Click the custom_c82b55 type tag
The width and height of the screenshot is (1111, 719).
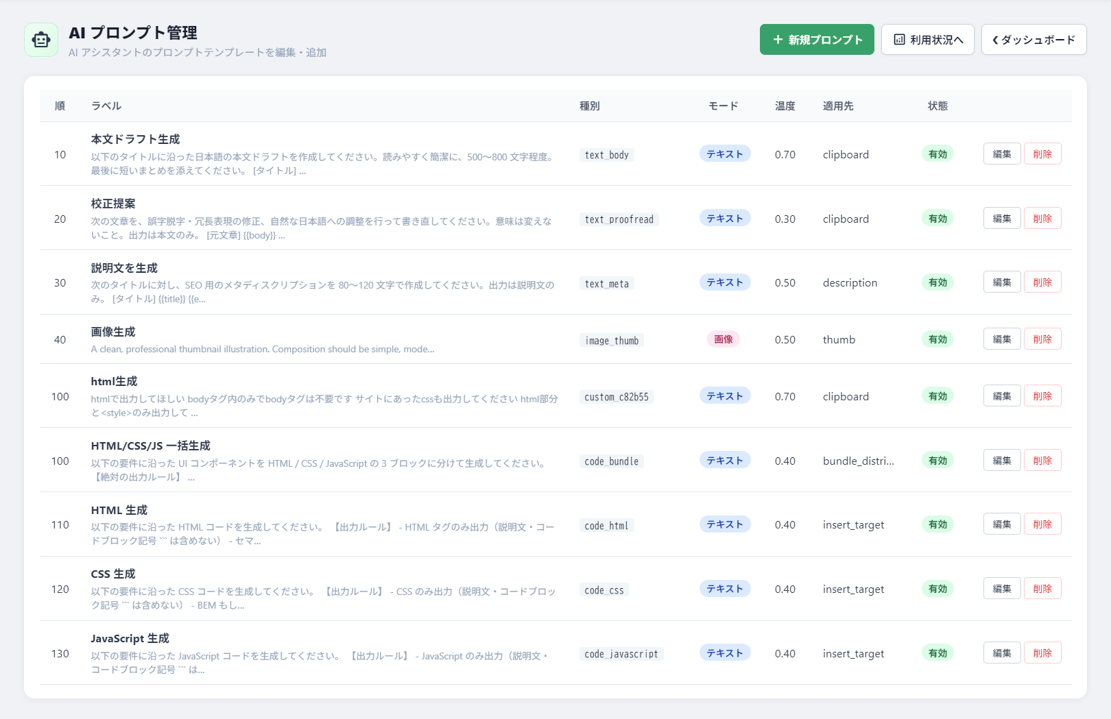pyautogui.click(x=617, y=397)
